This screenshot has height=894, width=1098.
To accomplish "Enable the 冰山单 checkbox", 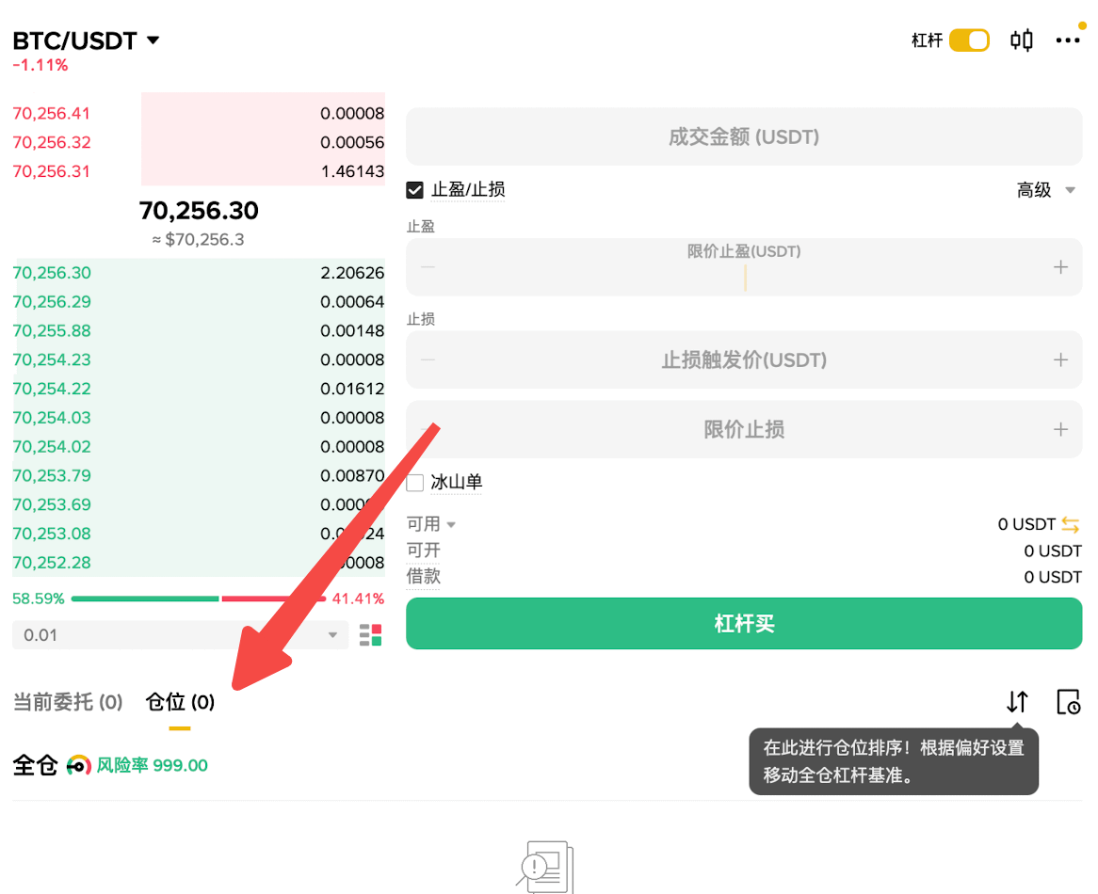I will point(414,482).
